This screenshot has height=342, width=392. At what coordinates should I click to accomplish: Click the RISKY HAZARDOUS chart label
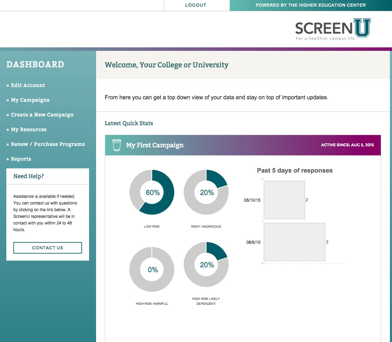pyautogui.click(x=206, y=226)
